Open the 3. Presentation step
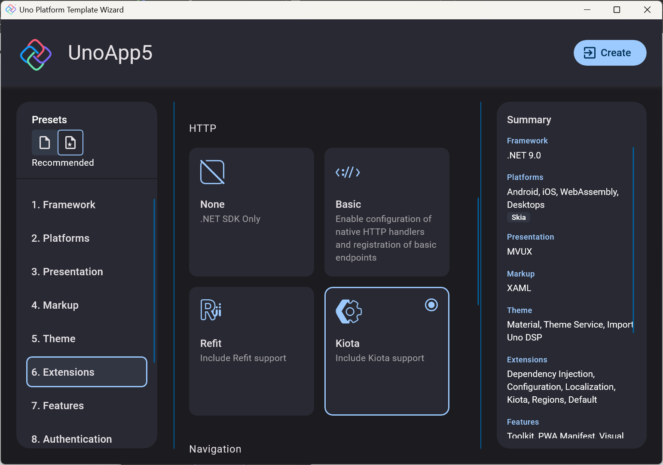663x465 pixels. (87, 272)
